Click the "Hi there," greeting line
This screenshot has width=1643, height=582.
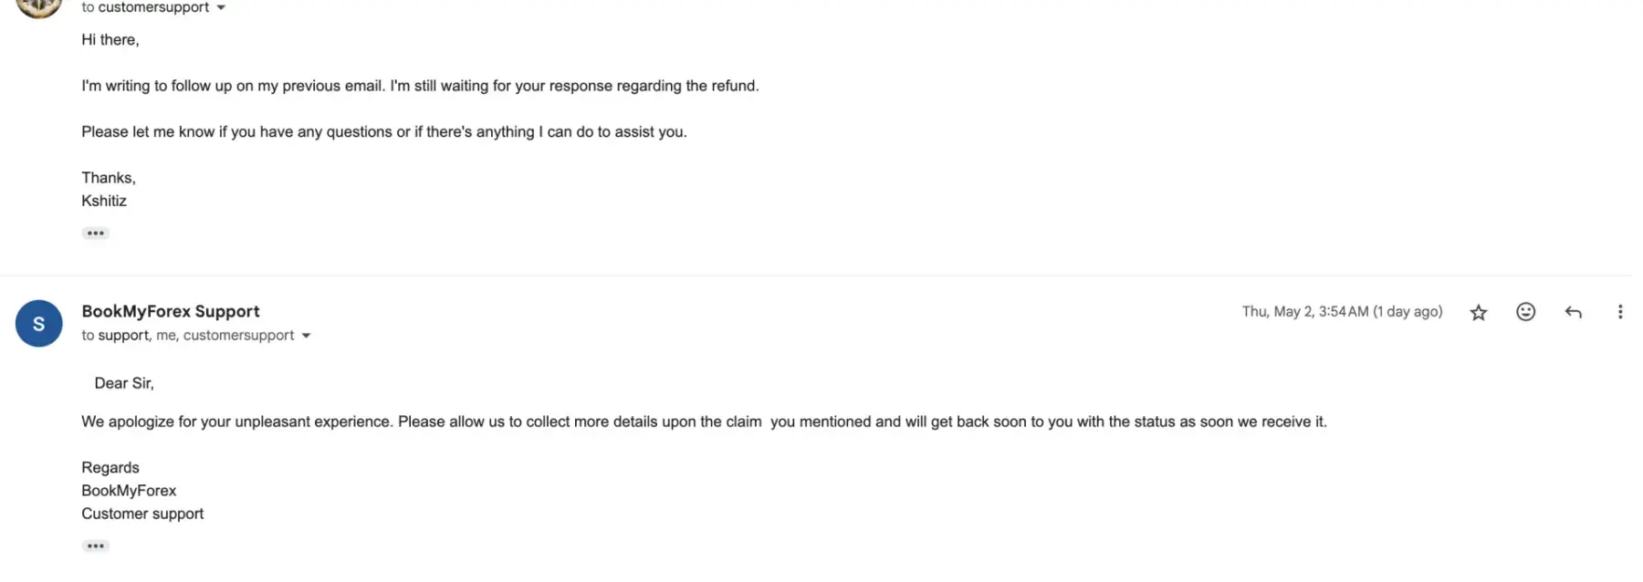tap(110, 40)
